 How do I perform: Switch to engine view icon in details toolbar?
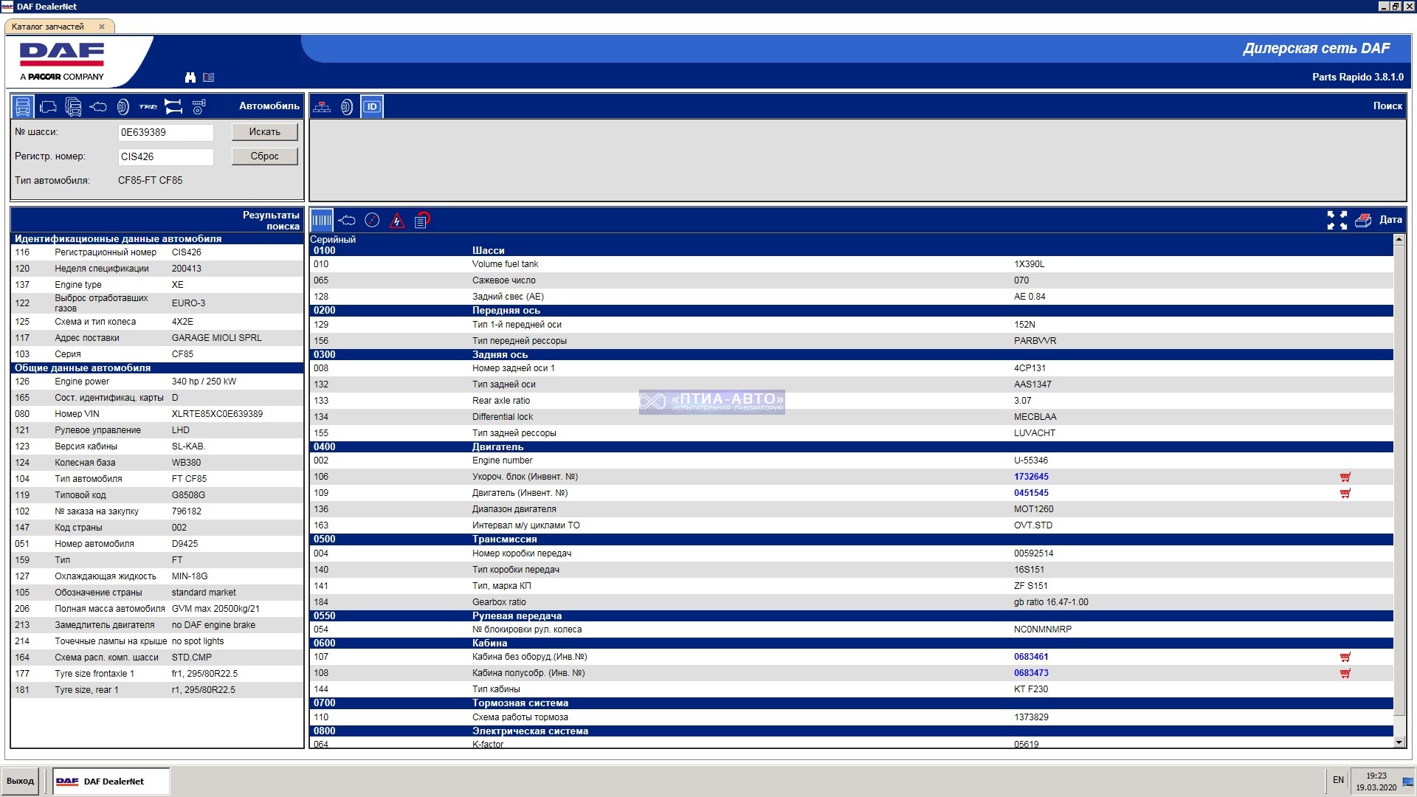tap(347, 220)
